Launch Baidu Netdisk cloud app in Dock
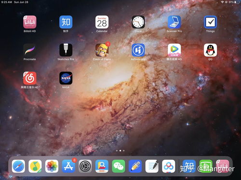The image size is (241, 180). pos(169,166)
